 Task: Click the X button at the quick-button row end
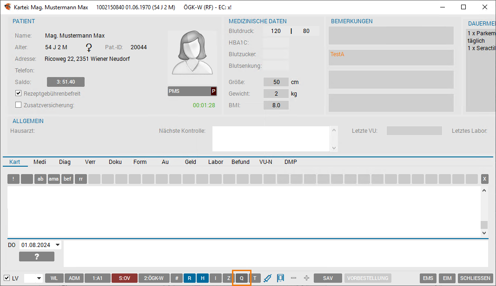484,179
